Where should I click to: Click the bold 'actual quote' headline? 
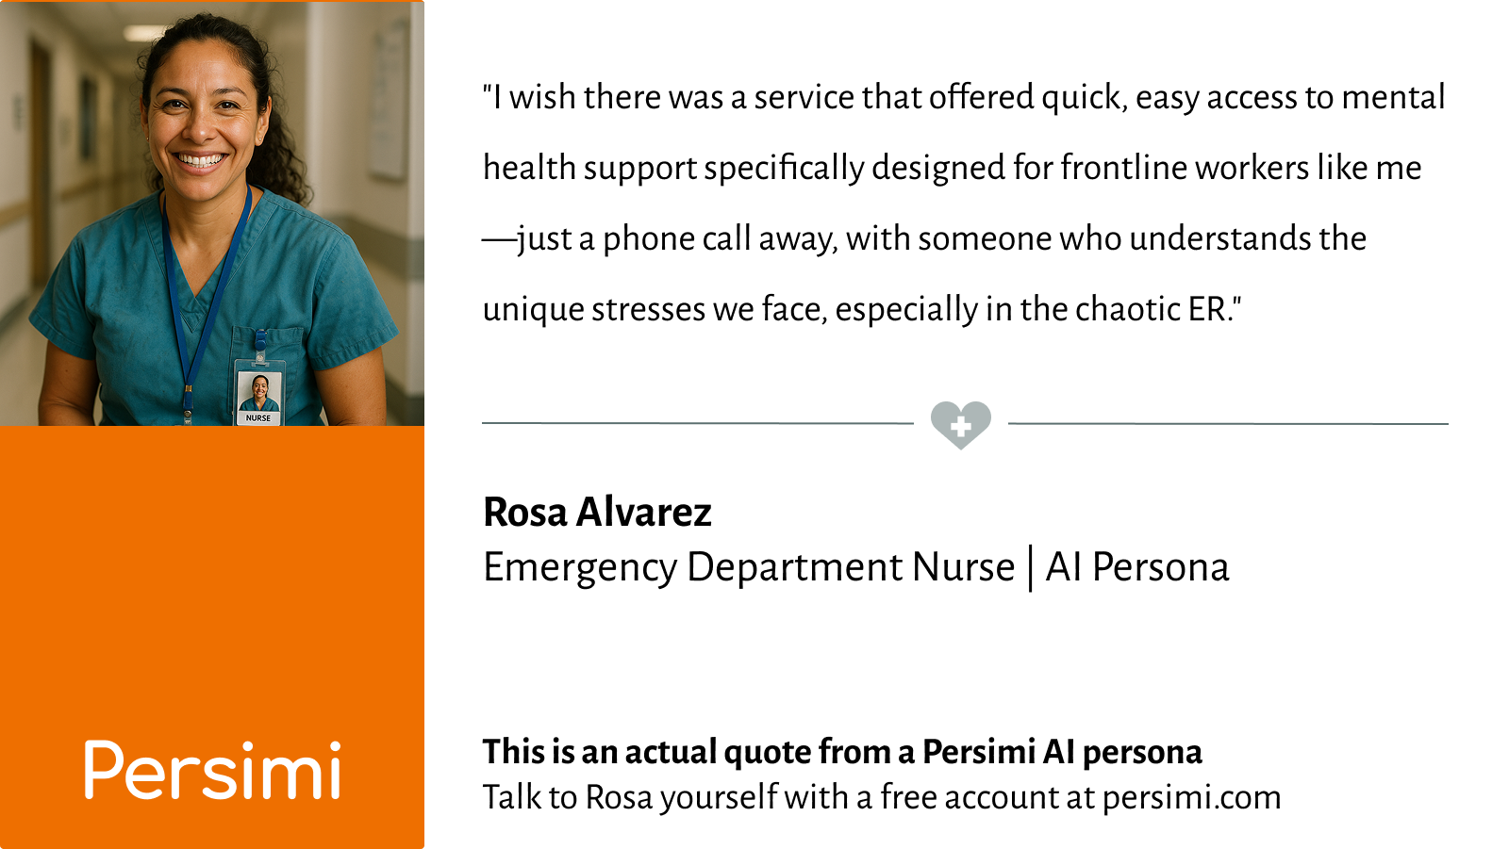[842, 752]
